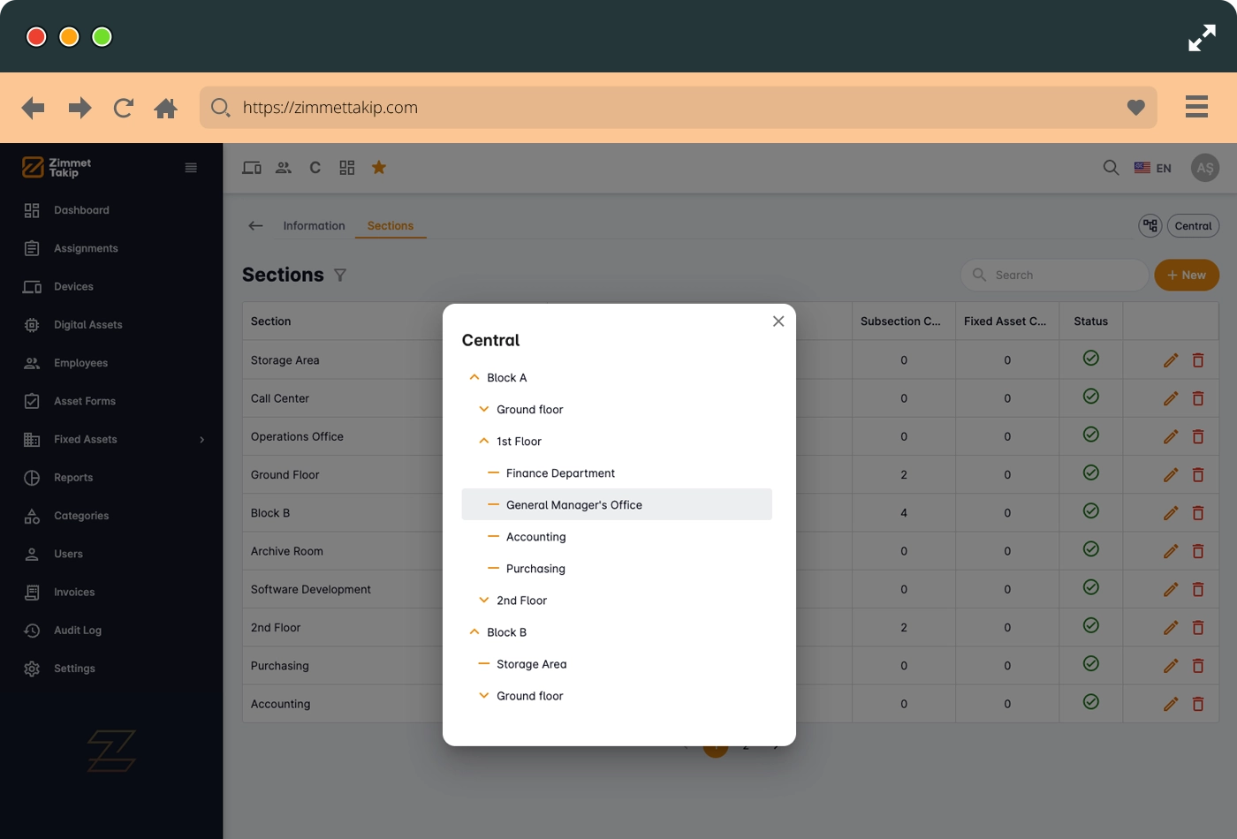Delete the Storage Area row
Screen dimensions: 1237x839
coord(1198,360)
